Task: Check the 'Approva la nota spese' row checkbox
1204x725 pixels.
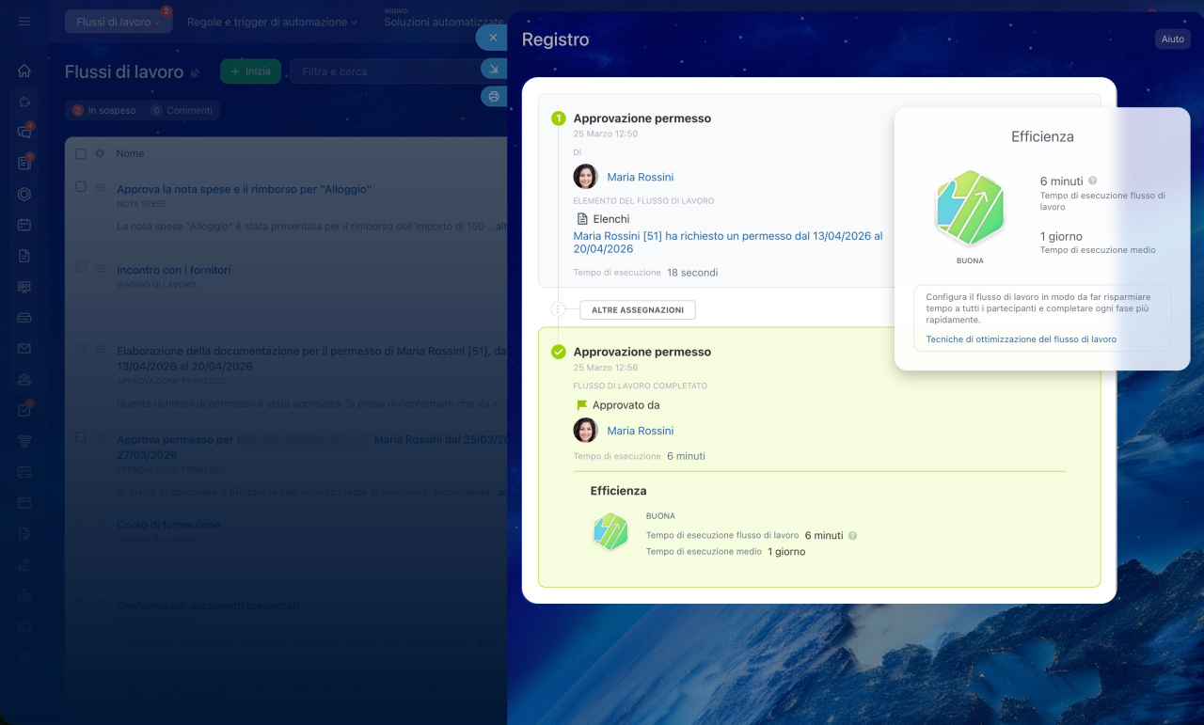Action: tap(80, 187)
